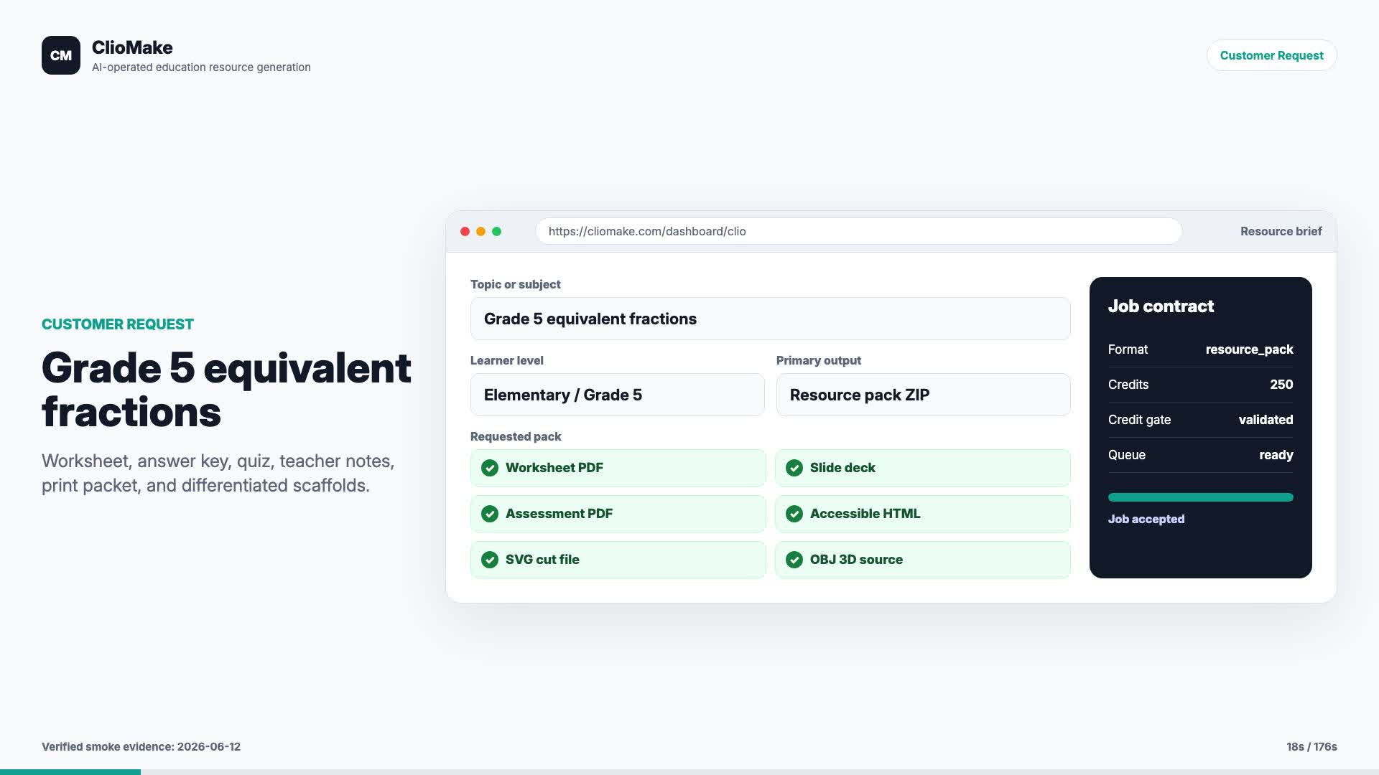This screenshot has height=775, width=1379.
Task: Click the Assessment PDF checkmark icon
Action: [x=490, y=514]
